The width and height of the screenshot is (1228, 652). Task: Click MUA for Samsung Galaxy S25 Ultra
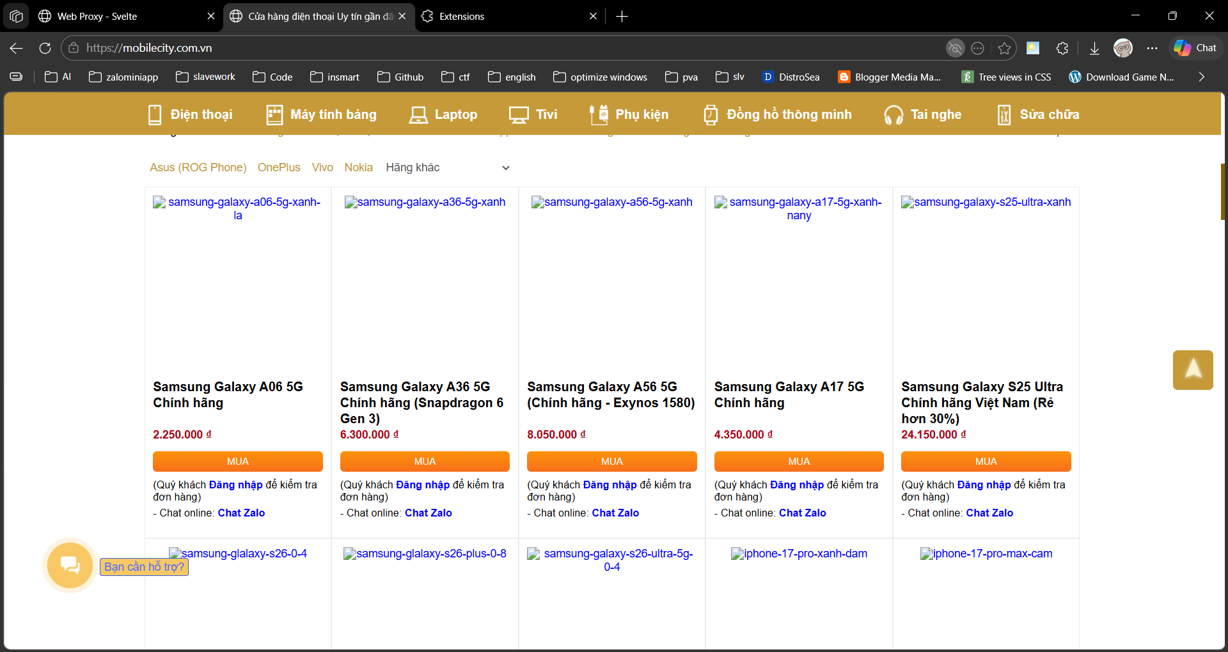pyautogui.click(x=986, y=462)
